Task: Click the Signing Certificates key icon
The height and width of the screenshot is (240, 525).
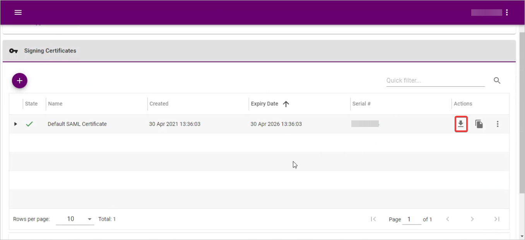Action: click(14, 51)
